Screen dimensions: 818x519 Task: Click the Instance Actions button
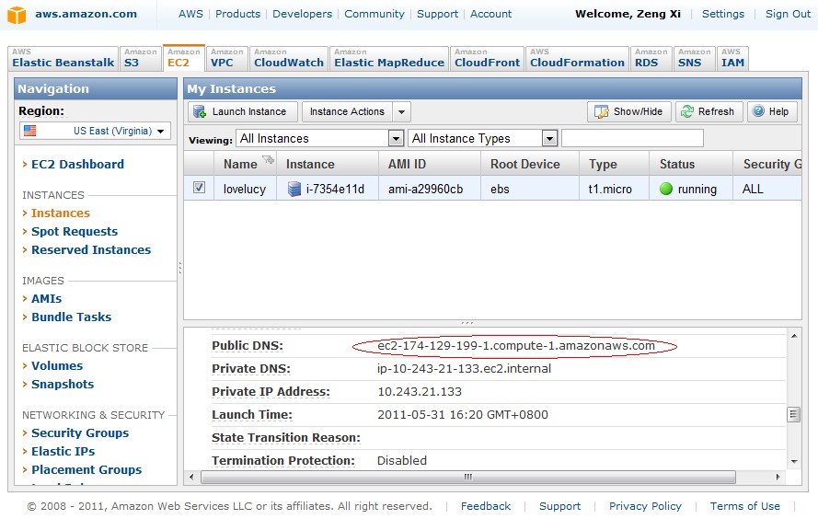(347, 111)
